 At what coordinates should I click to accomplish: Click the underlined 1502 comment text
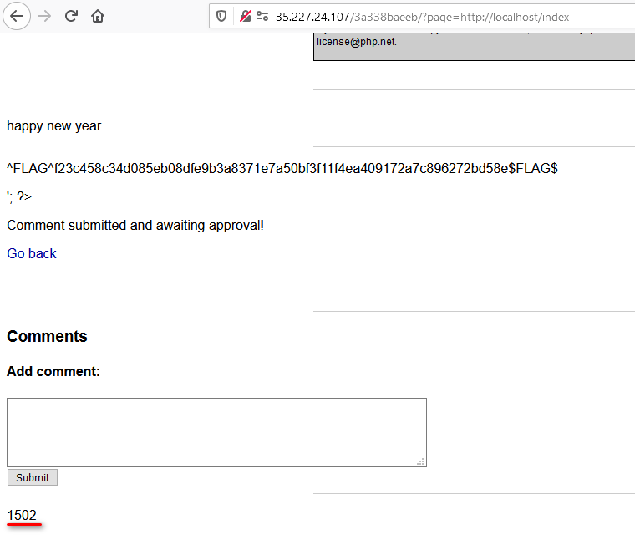point(22,515)
